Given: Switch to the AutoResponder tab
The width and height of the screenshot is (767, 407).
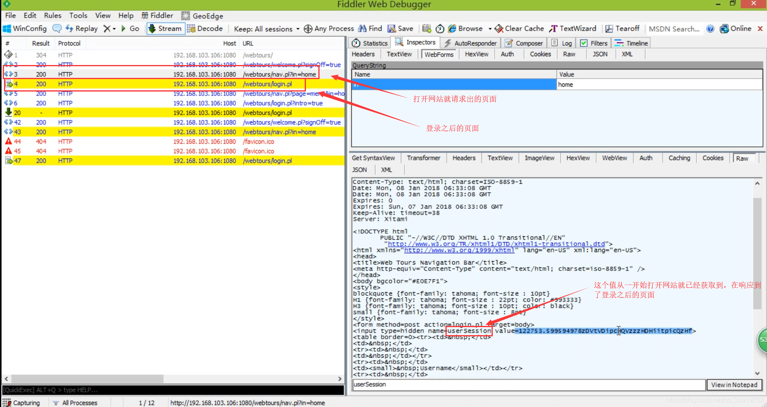Looking at the screenshot, I should click(x=470, y=43).
